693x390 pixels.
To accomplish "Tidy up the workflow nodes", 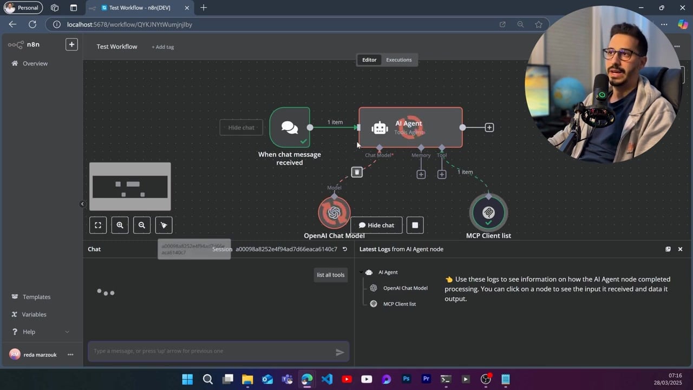I will point(164,225).
